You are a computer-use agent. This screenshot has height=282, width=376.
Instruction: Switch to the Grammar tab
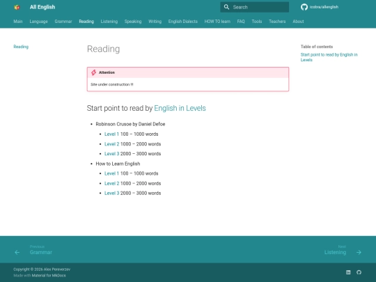click(x=63, y=22)
